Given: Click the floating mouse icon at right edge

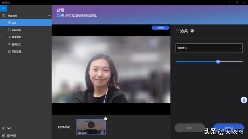Looking at the screenshot, I should [244, 100].
